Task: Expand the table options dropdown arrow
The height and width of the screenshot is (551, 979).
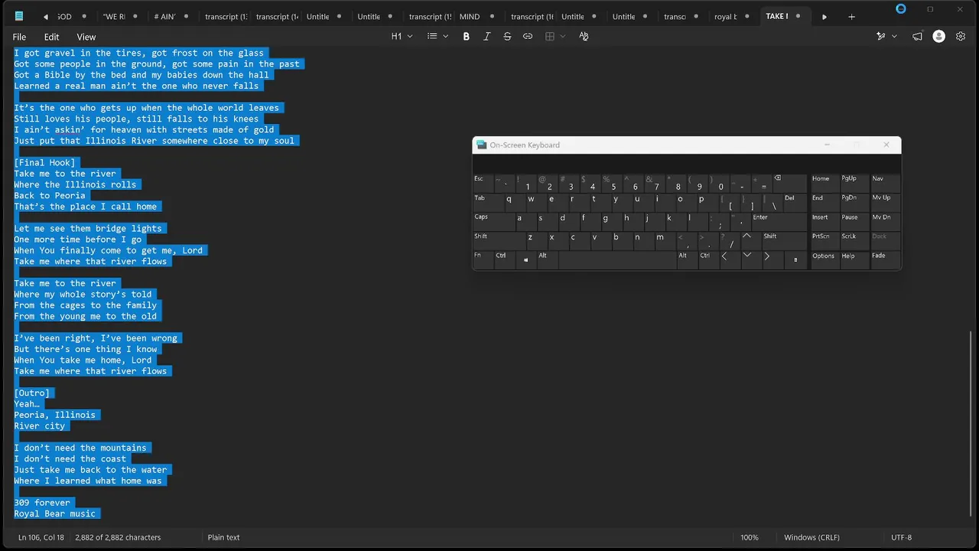Action: coord(563,37)
